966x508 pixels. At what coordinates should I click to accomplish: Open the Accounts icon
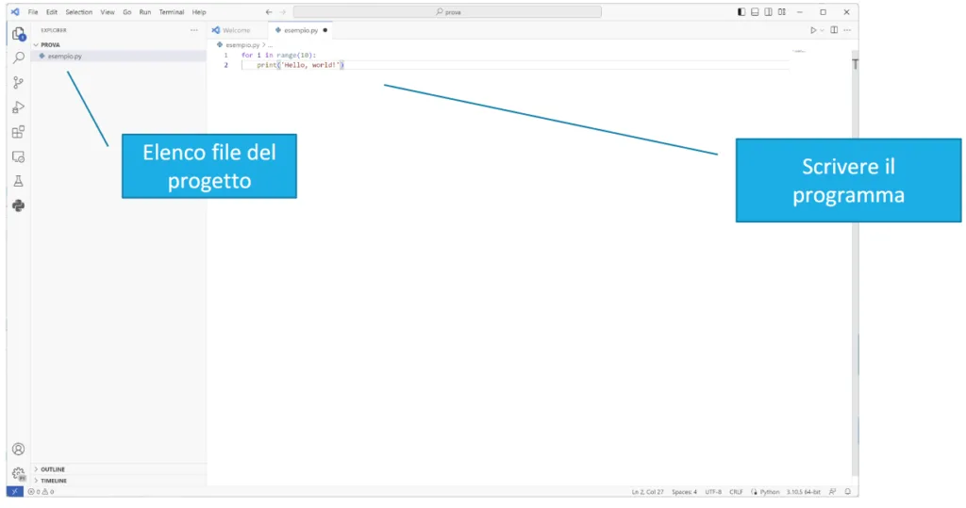[19, 449]
